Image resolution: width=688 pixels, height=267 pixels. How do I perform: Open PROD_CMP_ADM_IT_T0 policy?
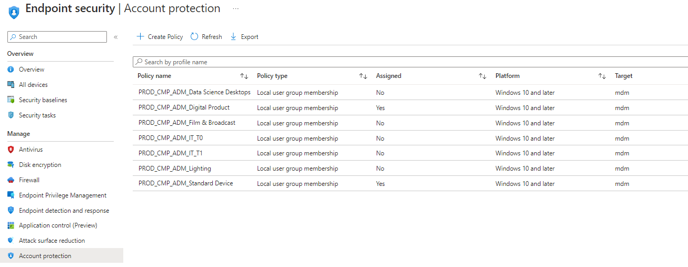click(x=171, y=138)
